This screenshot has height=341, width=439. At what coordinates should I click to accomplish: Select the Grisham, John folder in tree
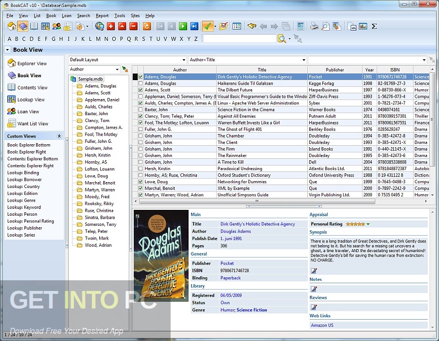click(98, 148)
